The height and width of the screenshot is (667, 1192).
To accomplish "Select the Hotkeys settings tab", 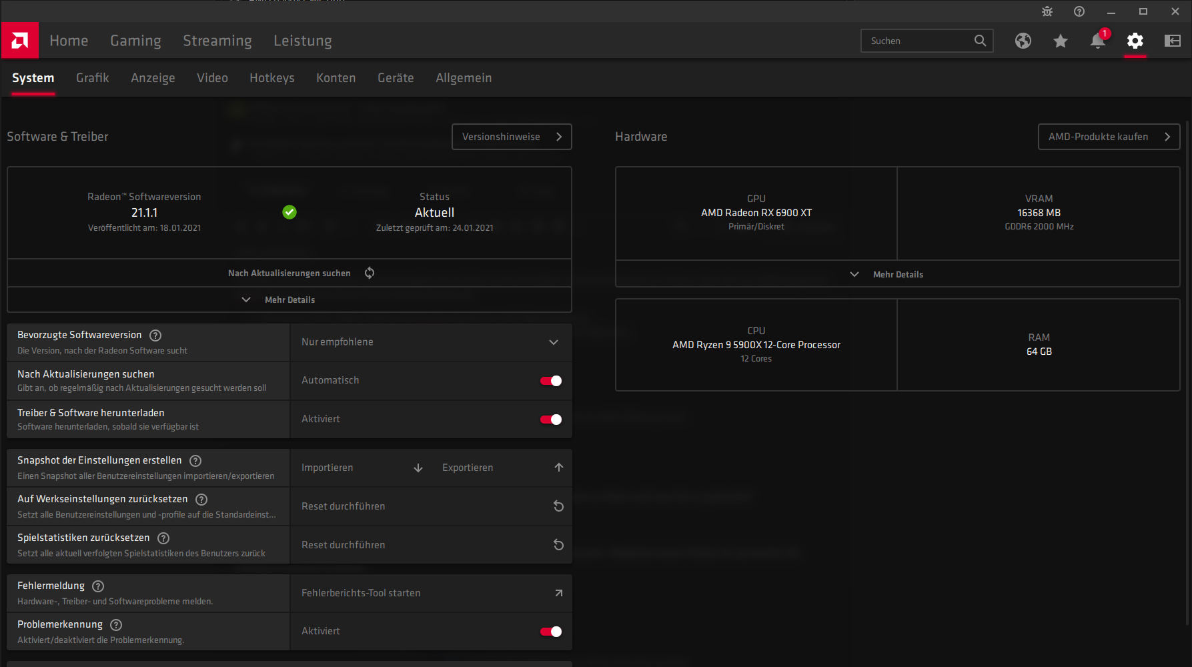I will tap(272, 78).
